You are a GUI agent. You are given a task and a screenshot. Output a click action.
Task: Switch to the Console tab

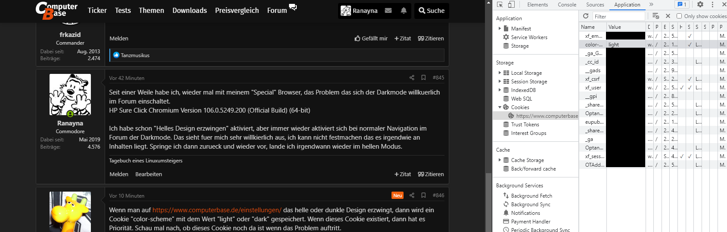point(567,5)
